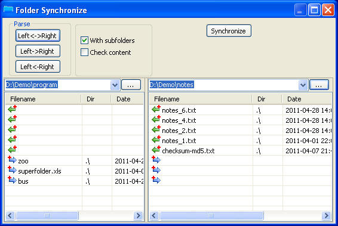Sort right pane by Date header

coord(307,99)
